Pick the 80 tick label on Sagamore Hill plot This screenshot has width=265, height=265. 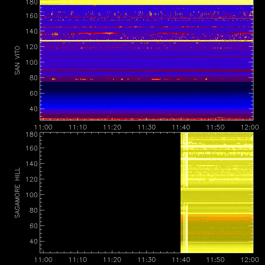[33, 210]
